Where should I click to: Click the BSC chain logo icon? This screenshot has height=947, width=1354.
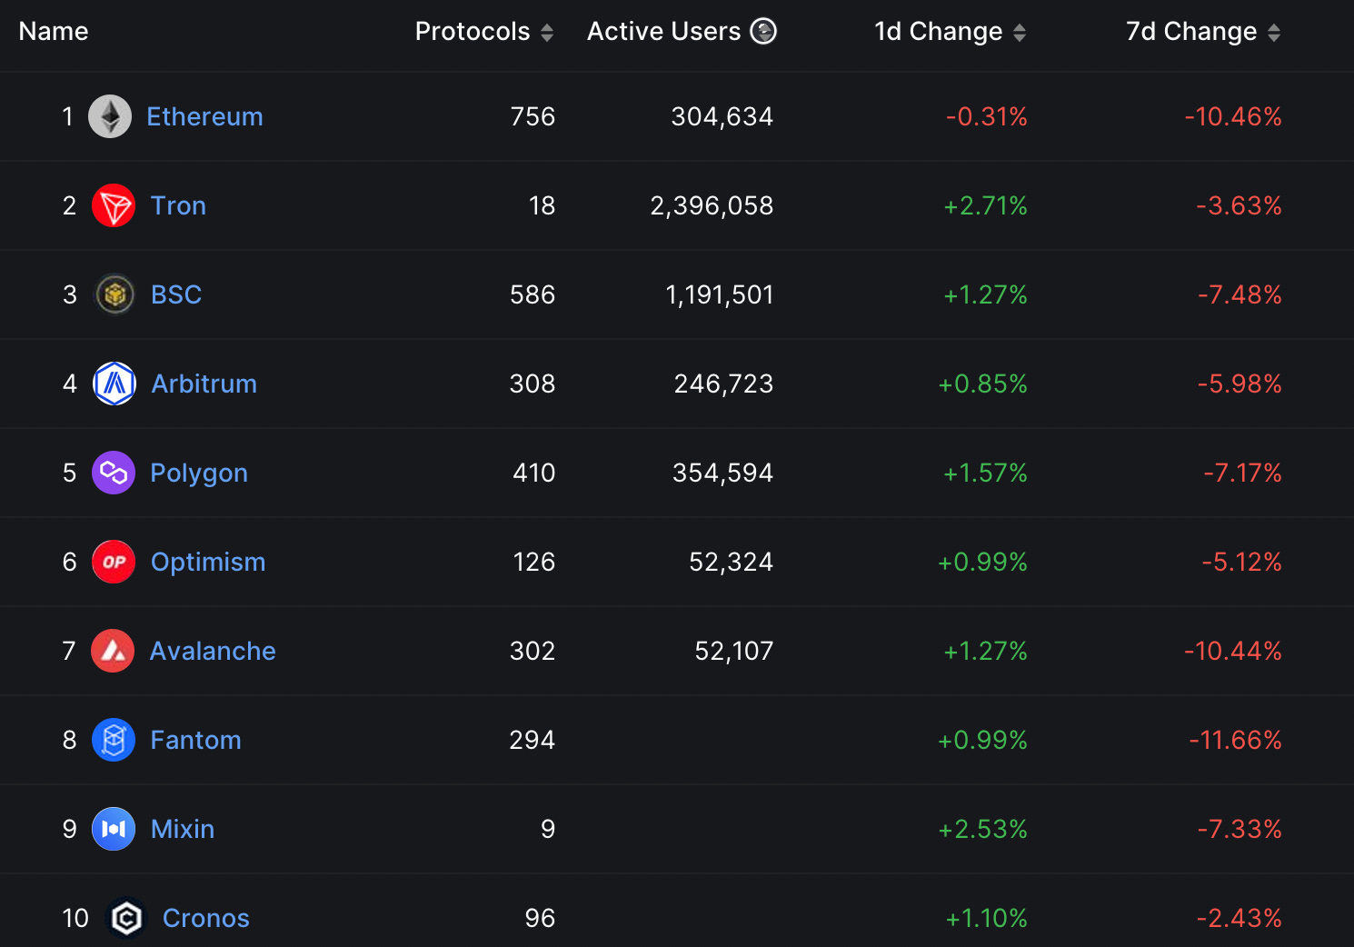(114, 294)
